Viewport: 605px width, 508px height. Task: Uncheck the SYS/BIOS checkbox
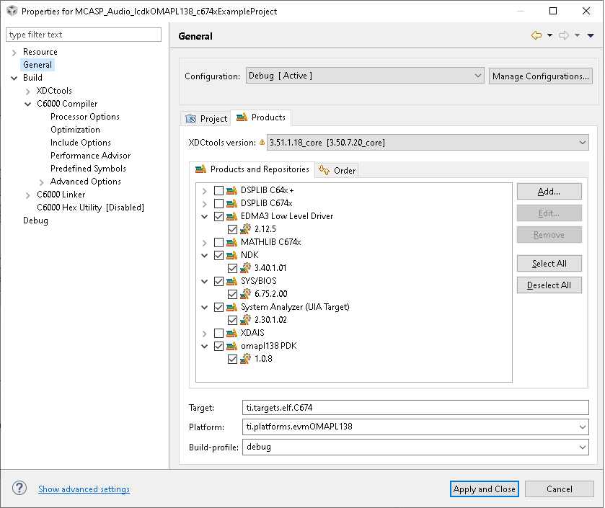218,281
